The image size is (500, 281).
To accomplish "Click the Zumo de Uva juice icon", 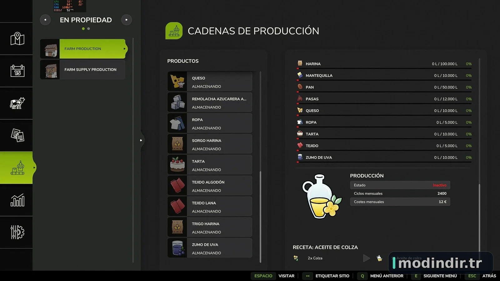I will tap(177, 248).
